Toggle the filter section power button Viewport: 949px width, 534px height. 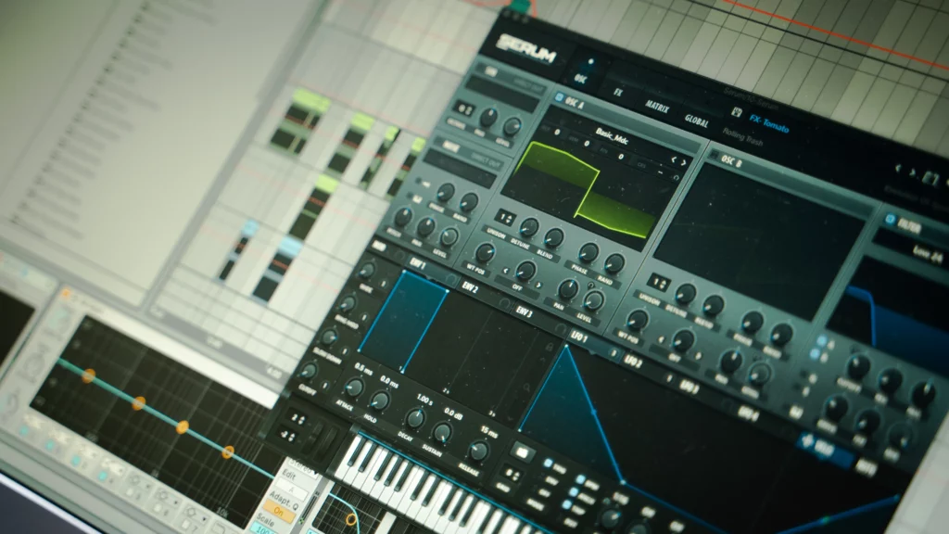point(890,219)
